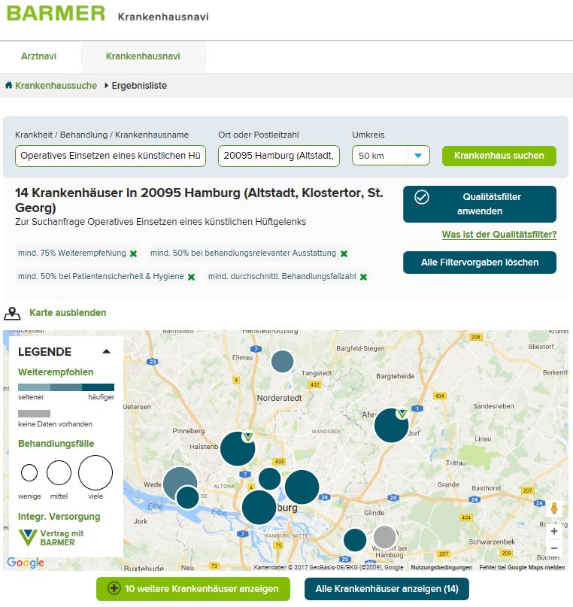
Task: Zoom out on the map
Action: [x=554, y=548]
